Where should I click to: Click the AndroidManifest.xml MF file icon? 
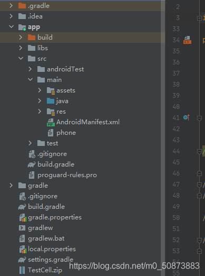[x=51, y=122]
